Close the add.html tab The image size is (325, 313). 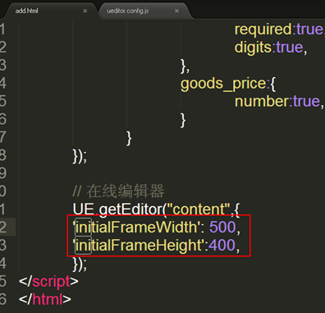[85, 11]
